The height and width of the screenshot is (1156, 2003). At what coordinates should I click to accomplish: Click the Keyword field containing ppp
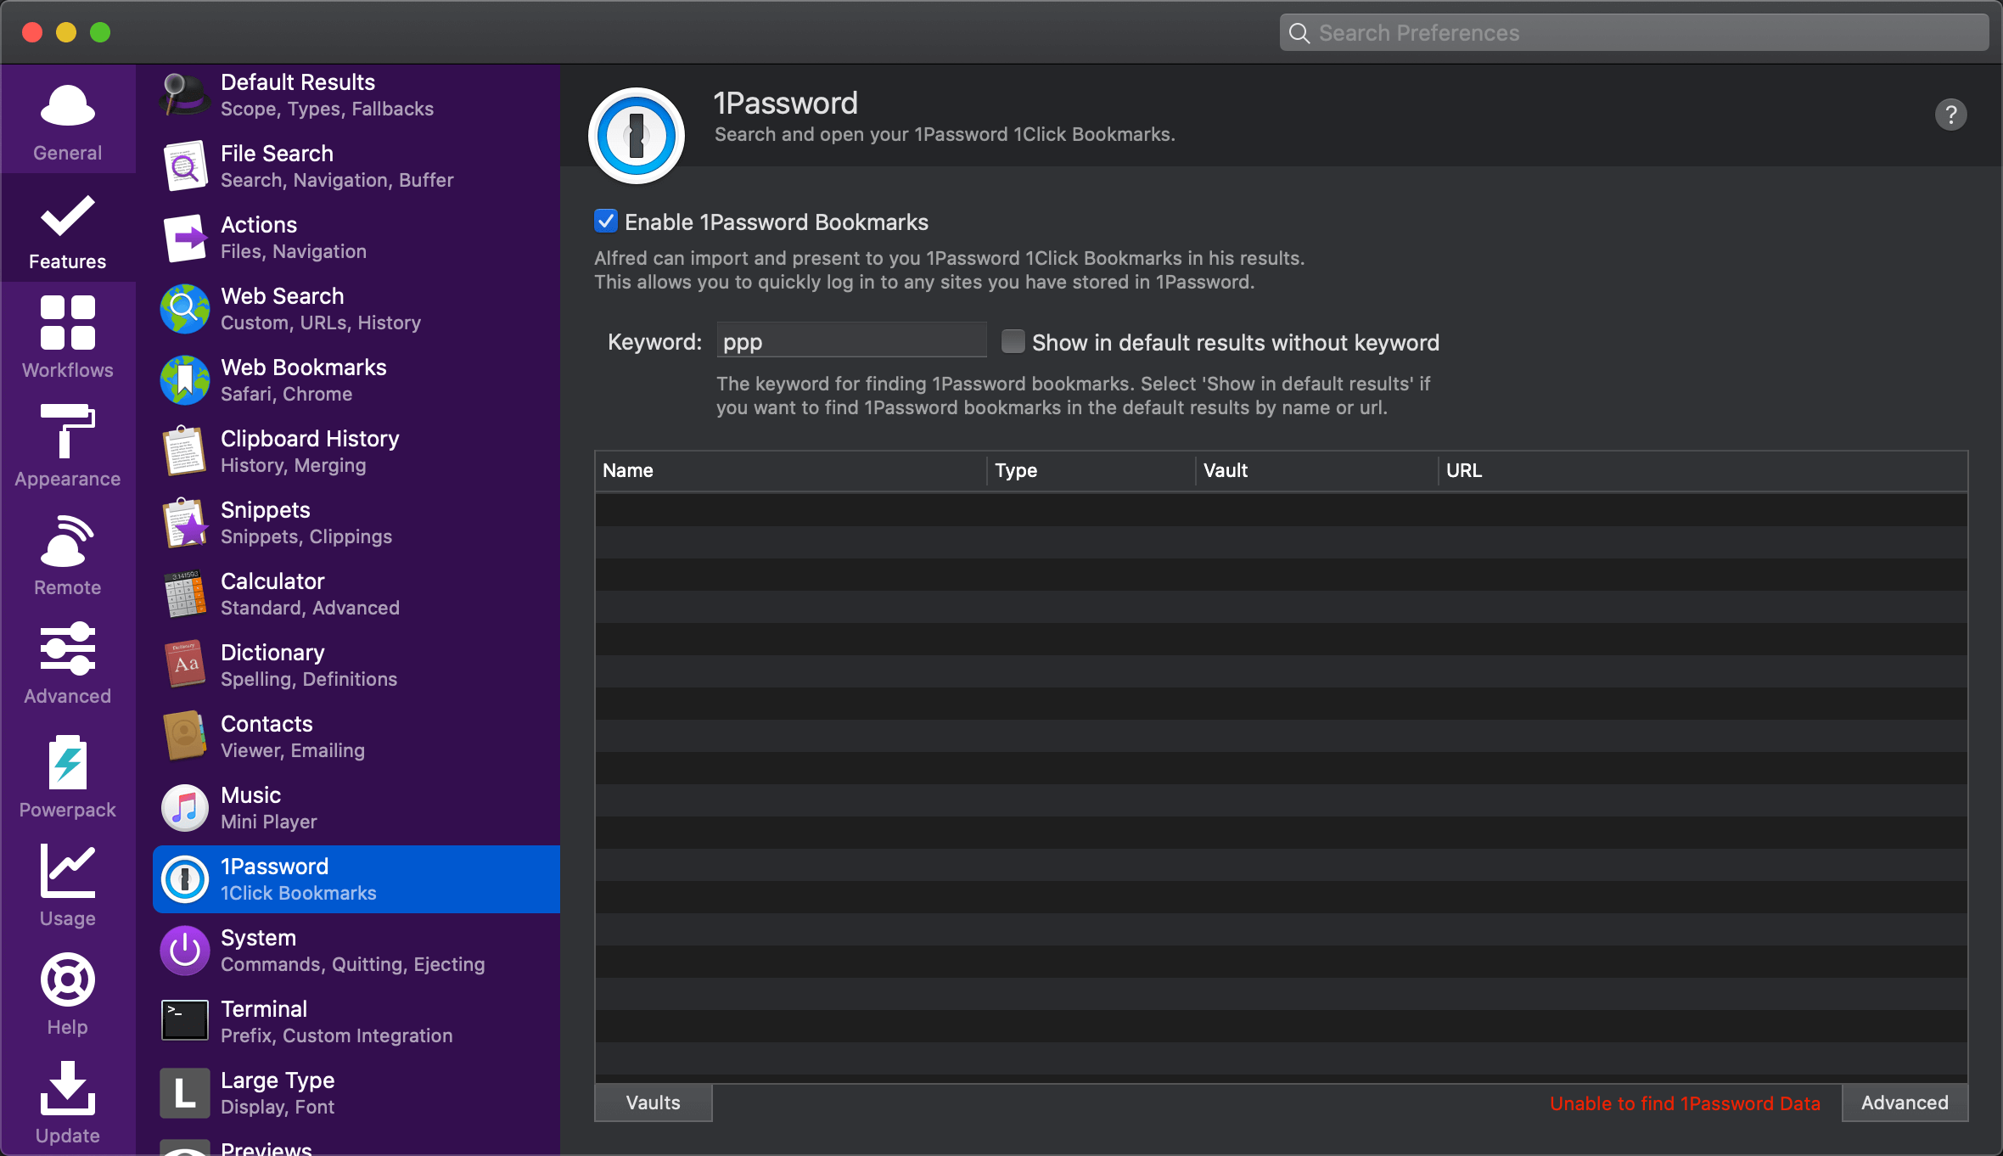point(851,341)
